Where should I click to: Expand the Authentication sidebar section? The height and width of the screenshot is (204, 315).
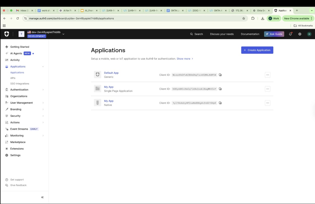19,89
